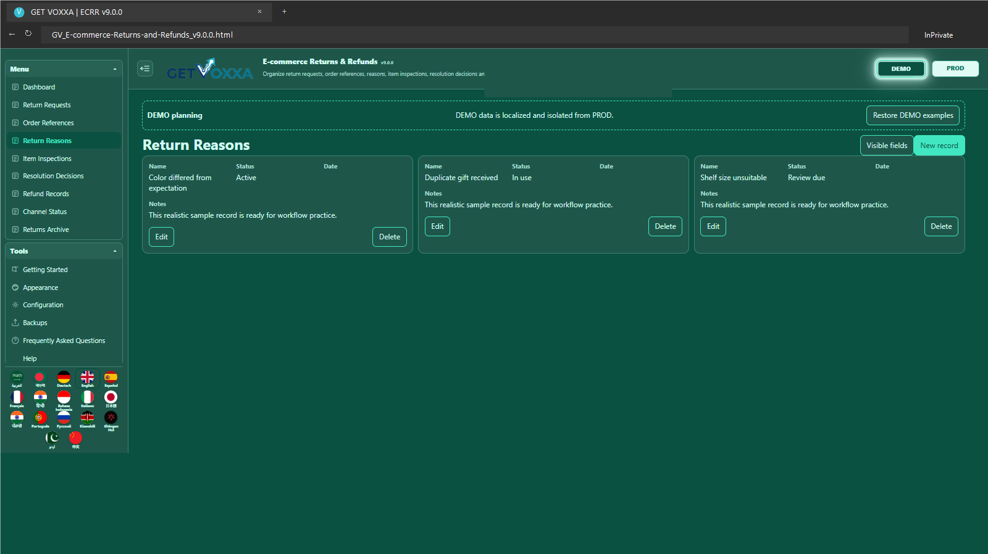This screenshot has height=554, width=988.
Task: Switch language to Italiano flag
Action: coord(88,399)
